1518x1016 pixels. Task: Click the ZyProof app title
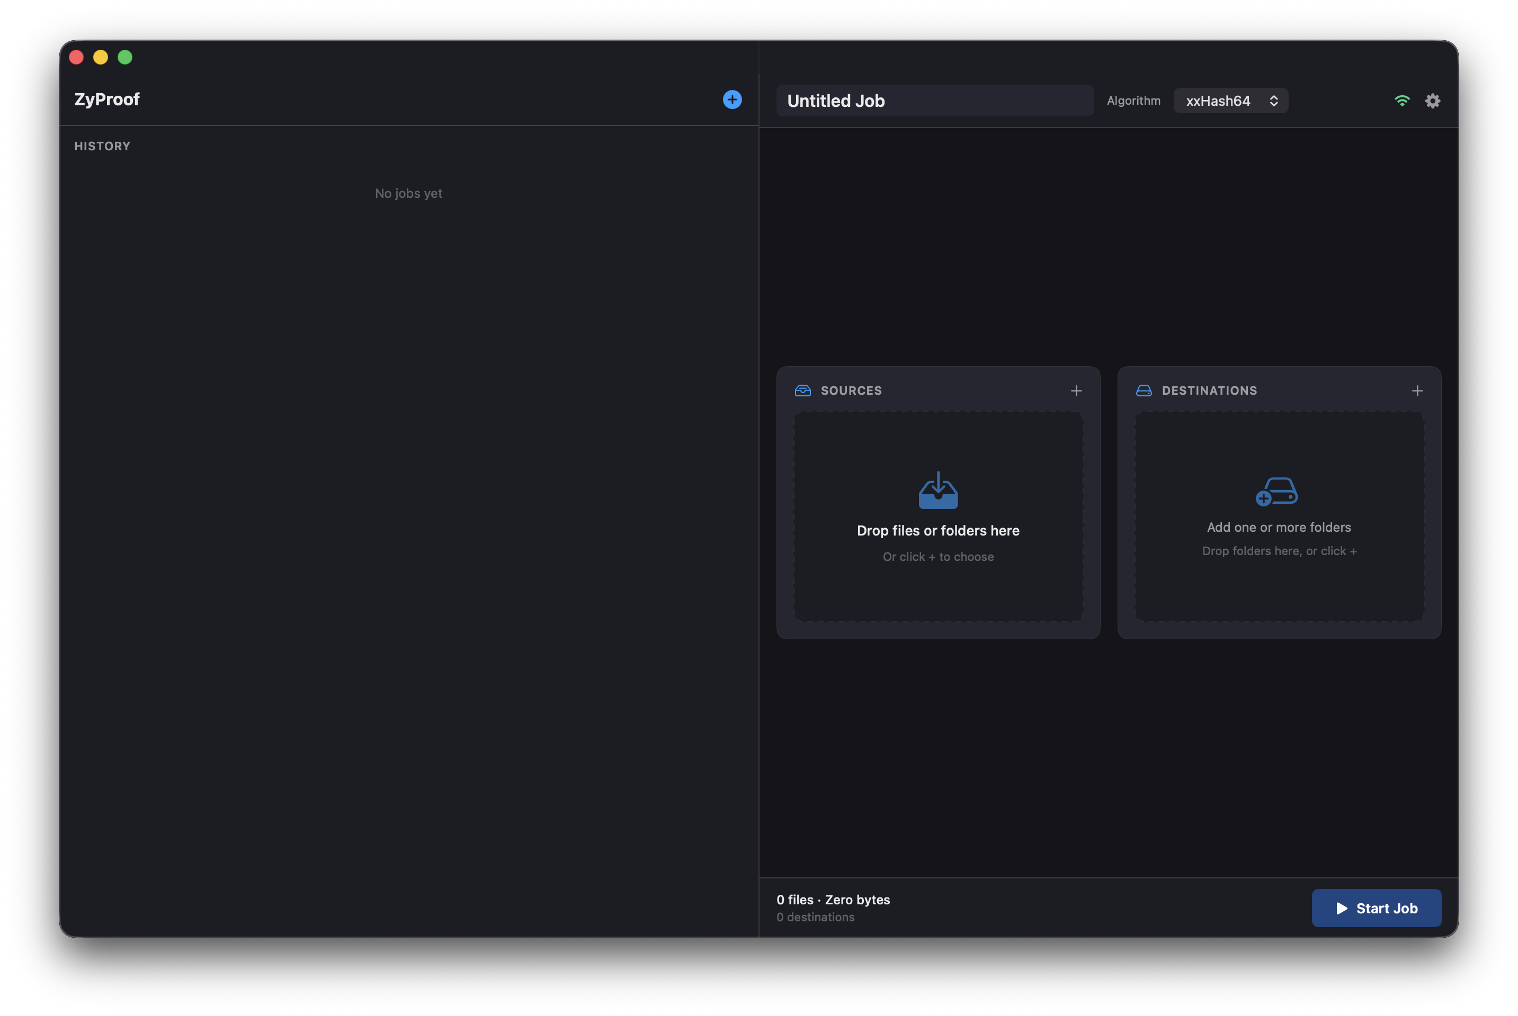click(x=107, y=99)
